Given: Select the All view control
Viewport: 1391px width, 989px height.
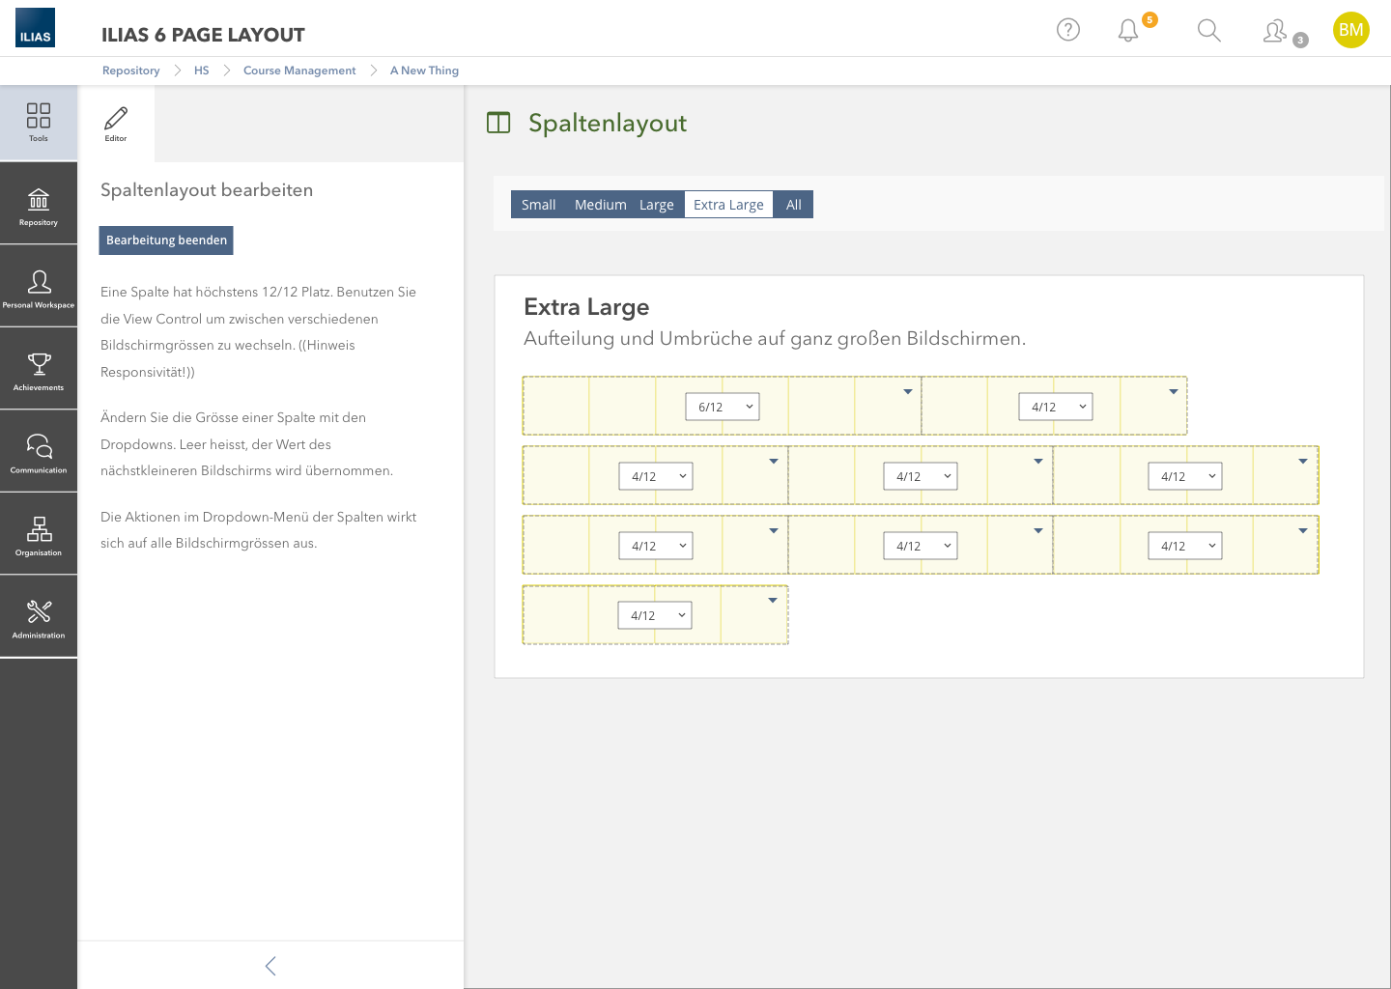Looking at the screenshot, I should 793,205.
